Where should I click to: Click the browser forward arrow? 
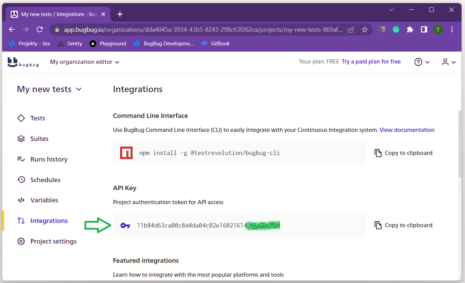click(x=25, y=30)
